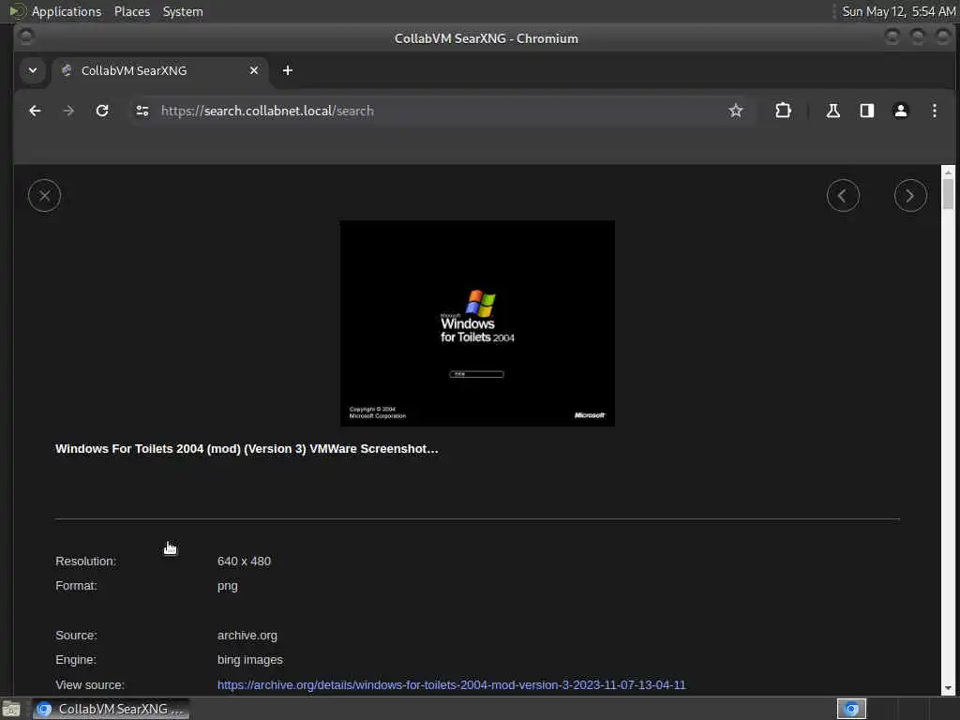960x720 pixels.
Task: Bookmark this page with the star
Action: [735, 111]
